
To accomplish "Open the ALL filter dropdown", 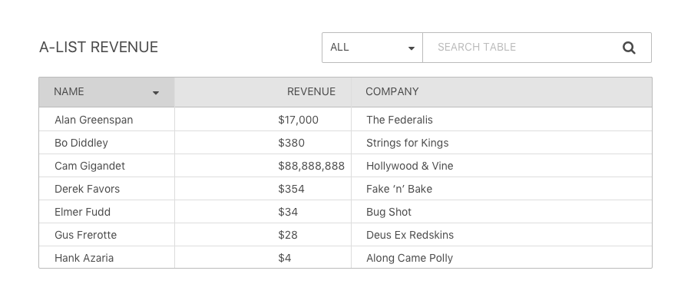I will click(372, 48).
